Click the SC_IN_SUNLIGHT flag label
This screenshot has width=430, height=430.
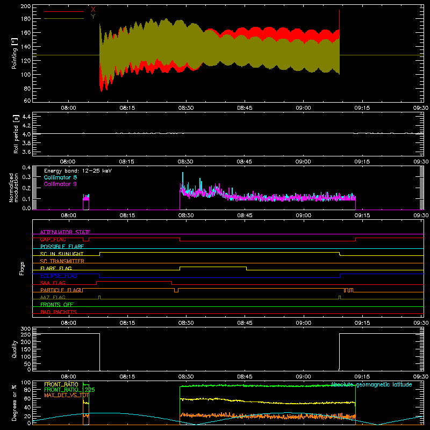(62, 254)
